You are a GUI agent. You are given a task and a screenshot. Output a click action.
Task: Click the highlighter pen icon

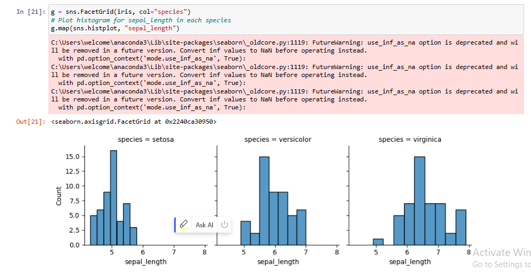pos(184,225)
